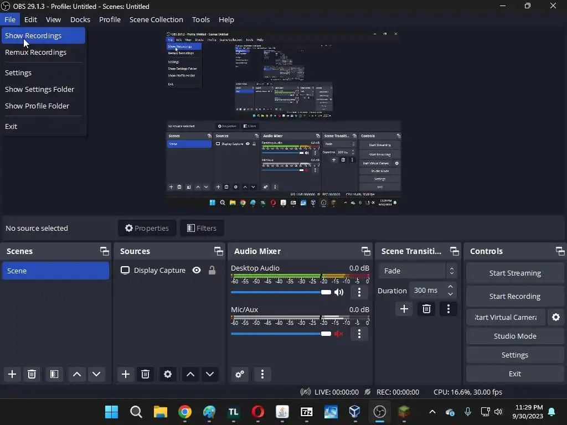Screen dimensions: 567x425
Task: Undock the Scene Transitions panel
Action: pos(454,251)
